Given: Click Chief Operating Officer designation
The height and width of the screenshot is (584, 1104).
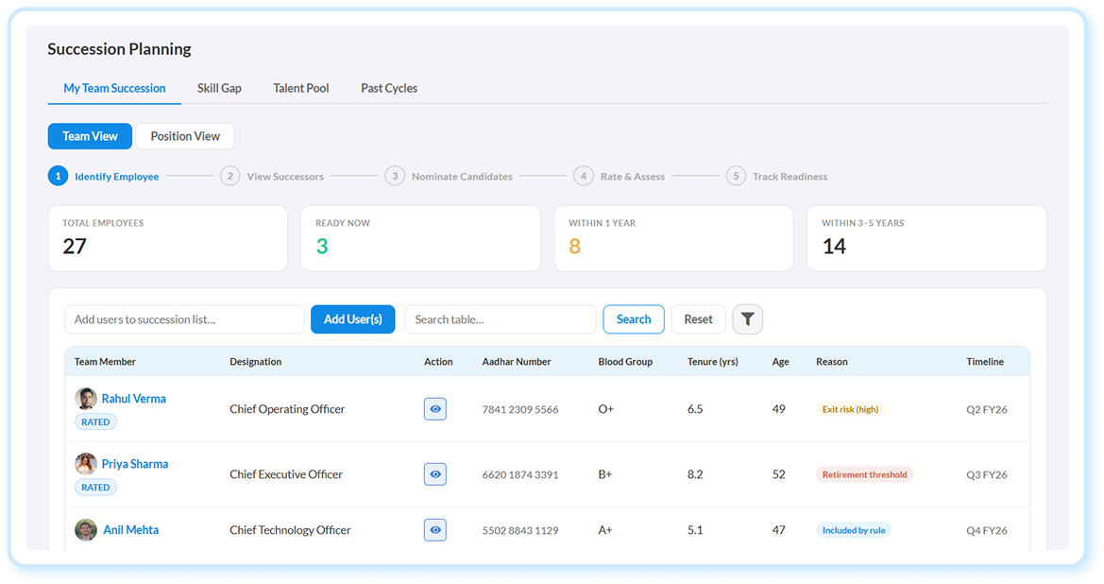Looking at the screenshot, I should tap(287, 409).
